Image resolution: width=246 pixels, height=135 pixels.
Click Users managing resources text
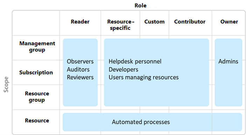(x=144, y=77)
